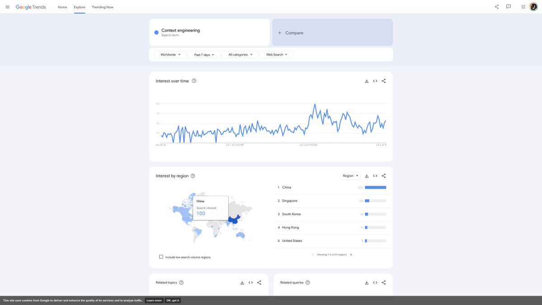Go to previous page of regions
542x305 pixels.
click(313, 254)
